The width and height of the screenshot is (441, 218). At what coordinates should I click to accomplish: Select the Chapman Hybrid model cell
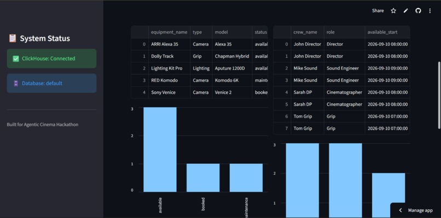point(232,56)
